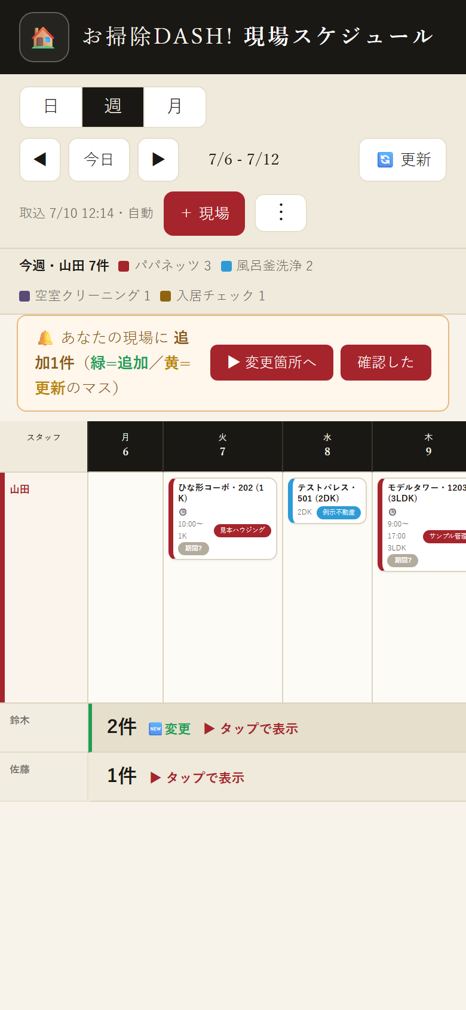Image resolution: width=466 pixels, height=1010 pixels.
Task: Click the サンプル管理 tag on モデルタワー card
Action: pyautogui.click(x=446, y=537)
